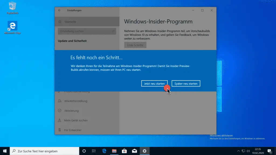
Task: Go back with the Einstellungen back arrow
Action: [60, 10]
